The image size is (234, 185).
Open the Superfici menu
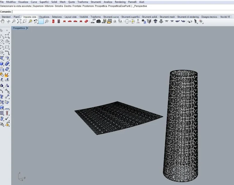44,2
